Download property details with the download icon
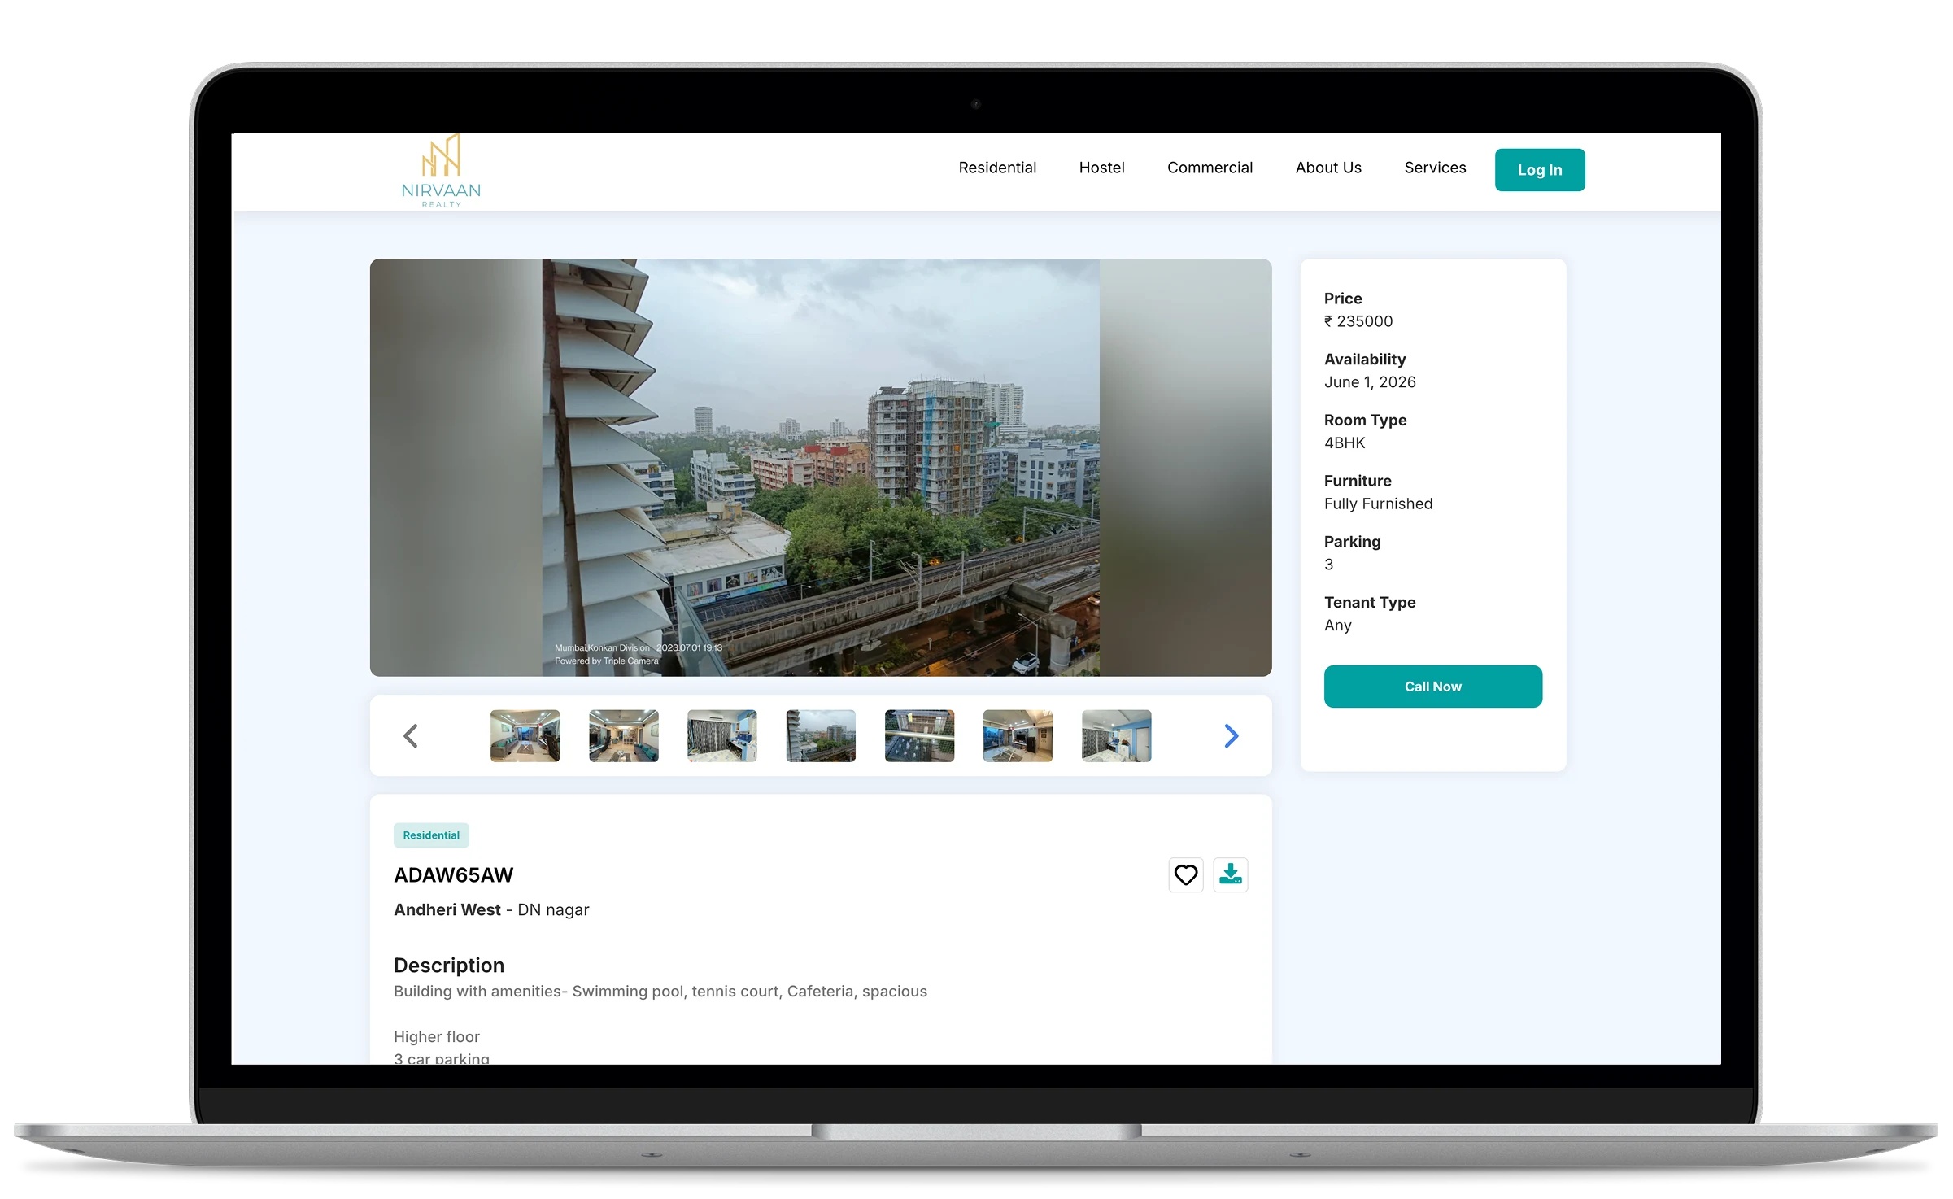Image resolution: width=1953 pixels, height=1199 pixels. pyautogui.click(x=1231, y=875)
